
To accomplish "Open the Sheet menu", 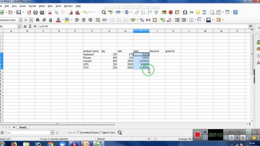I will [x=42, y=6].
